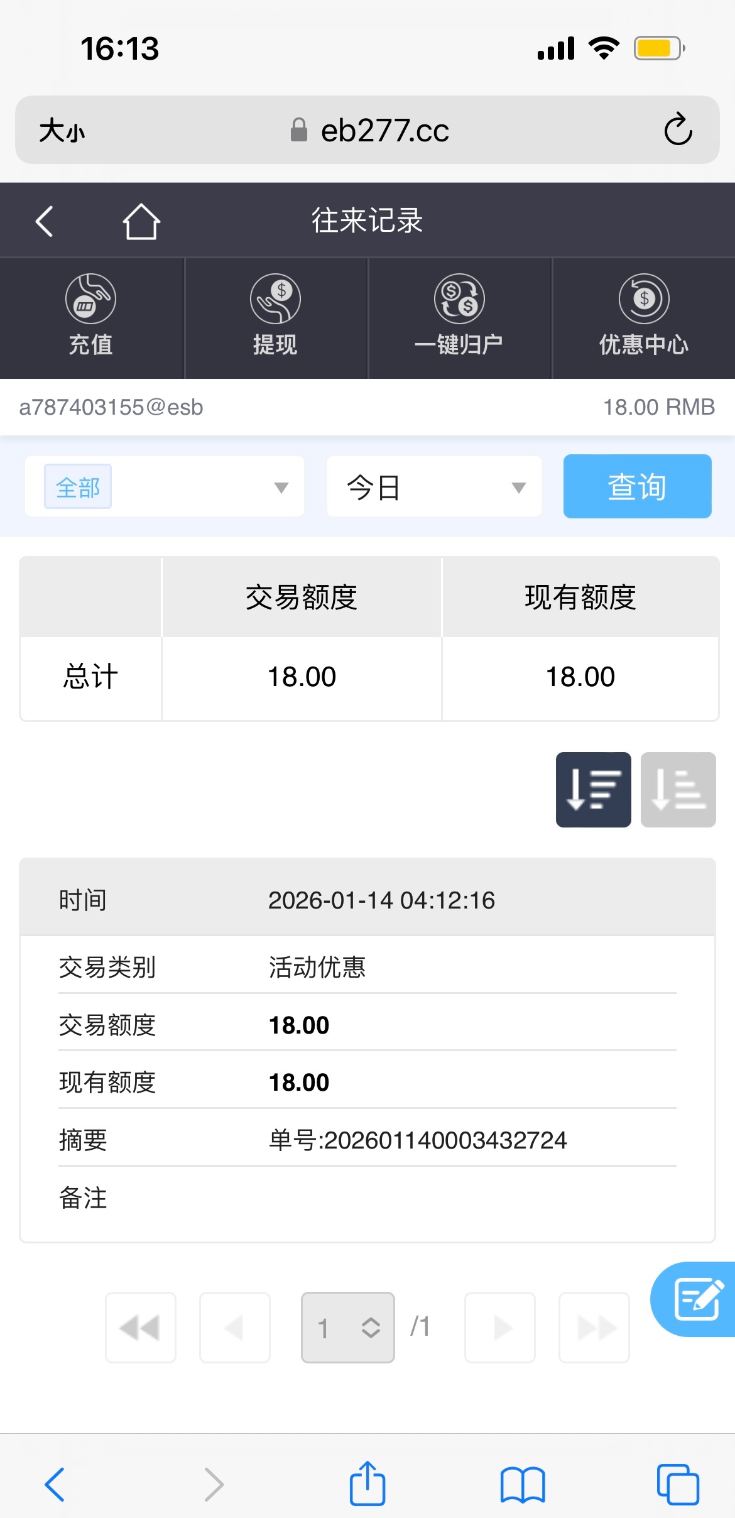Jump to the first page

[x=141, y=1327]
